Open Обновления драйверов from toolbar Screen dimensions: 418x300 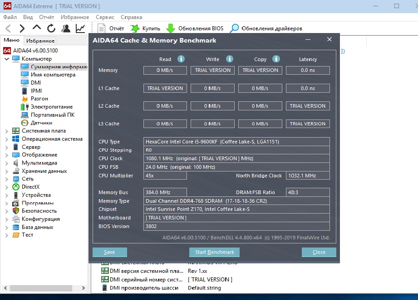click(x=266, y=28)
